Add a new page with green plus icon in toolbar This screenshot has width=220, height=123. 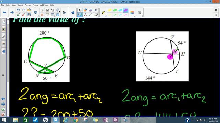coord(18,15)
